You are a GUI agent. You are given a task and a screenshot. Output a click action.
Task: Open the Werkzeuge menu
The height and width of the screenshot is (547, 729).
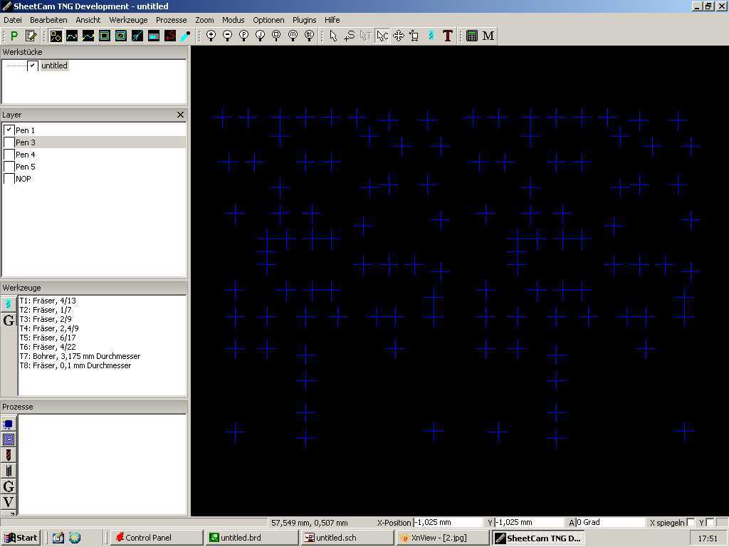coord(128,20)
